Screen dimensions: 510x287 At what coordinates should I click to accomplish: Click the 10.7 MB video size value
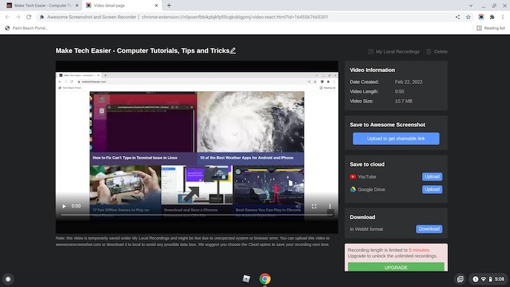(404, 101)
